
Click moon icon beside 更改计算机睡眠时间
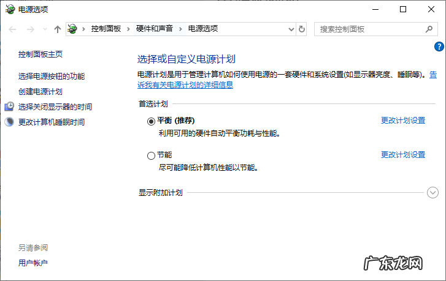(9, 122)
